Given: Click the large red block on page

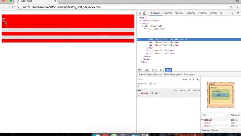Looking at the screenshot, I should click(68, 21).
